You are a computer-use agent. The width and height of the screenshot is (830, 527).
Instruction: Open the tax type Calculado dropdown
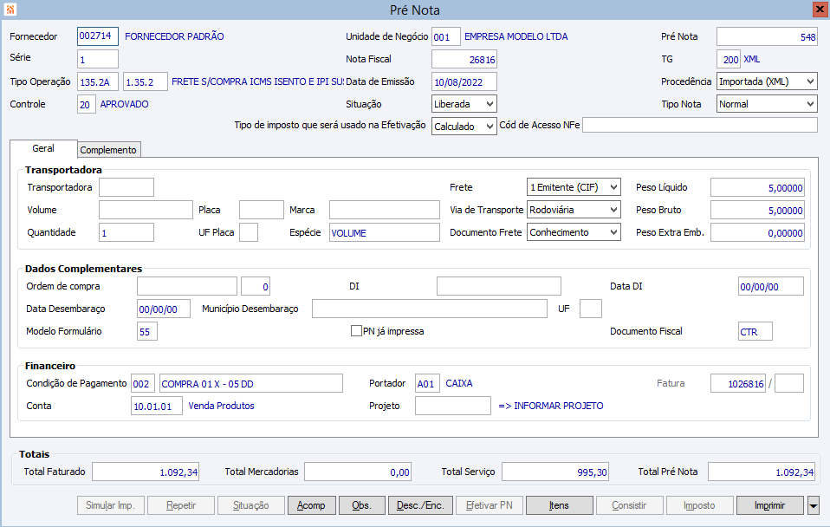point(490,127)
